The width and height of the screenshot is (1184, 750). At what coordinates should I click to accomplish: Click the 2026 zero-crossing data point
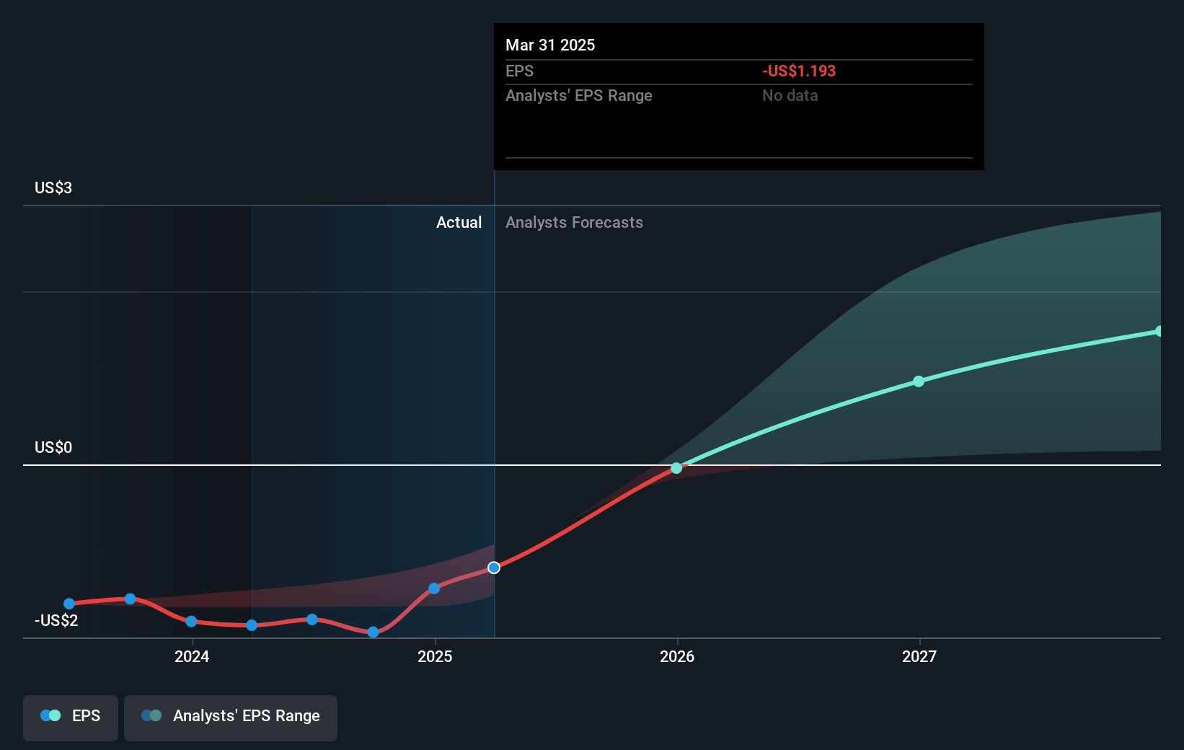click(676, 467)
